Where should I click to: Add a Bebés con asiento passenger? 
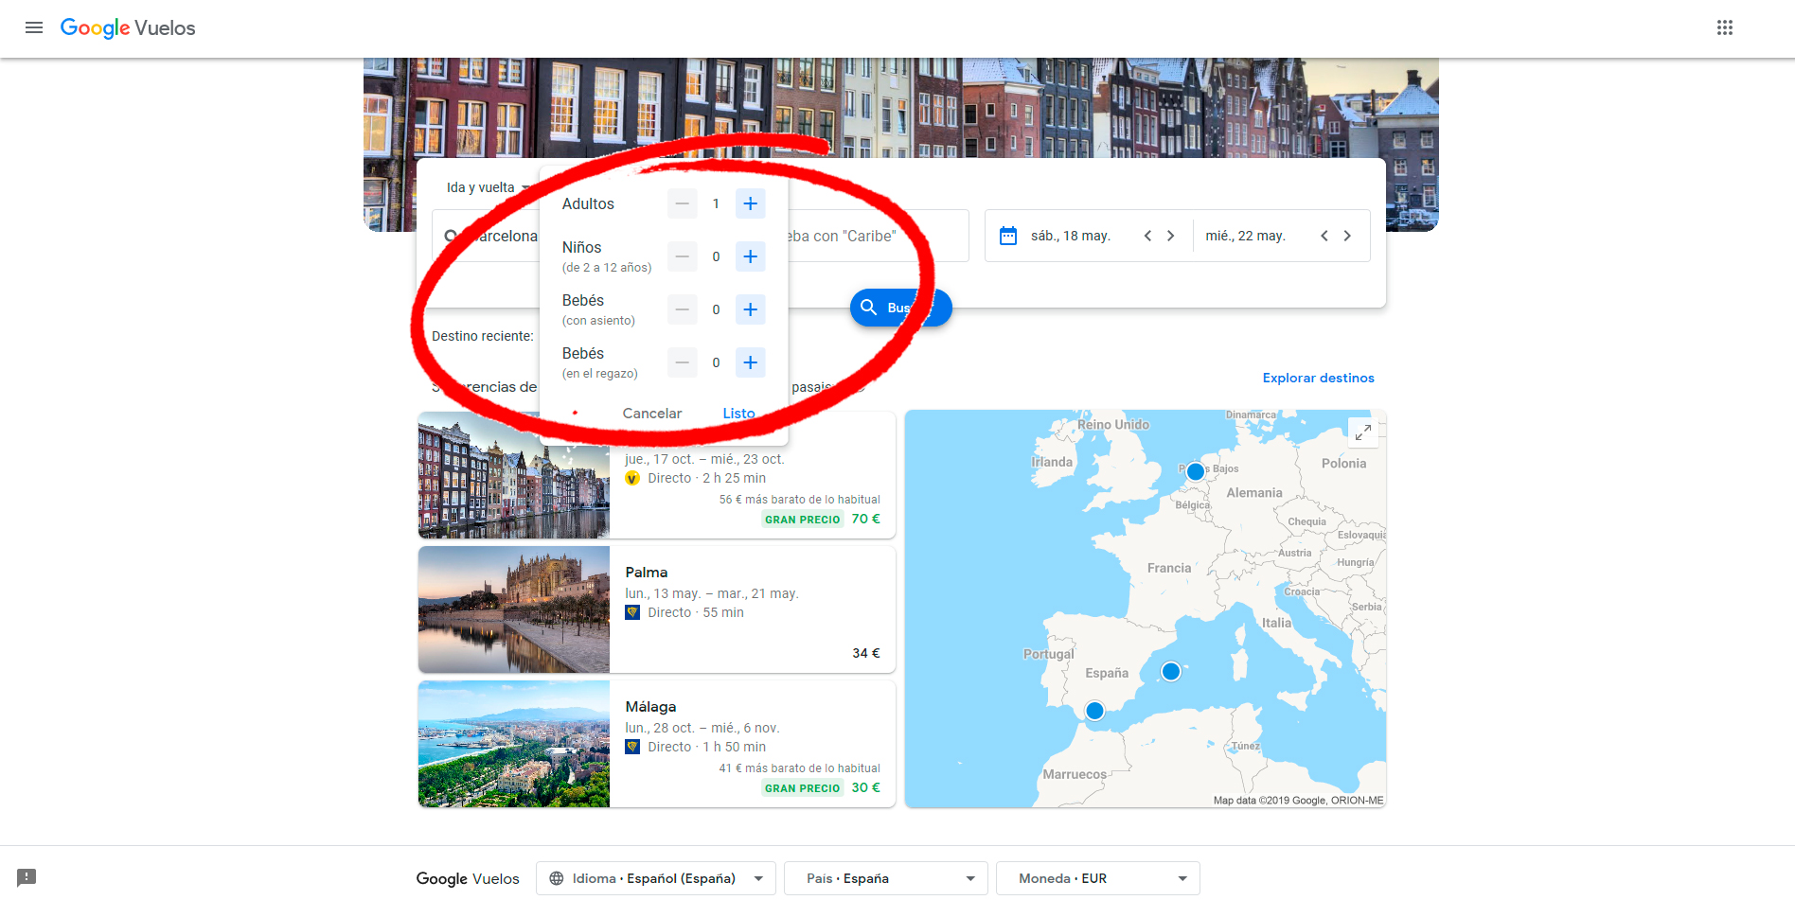(x=750, y=309)
